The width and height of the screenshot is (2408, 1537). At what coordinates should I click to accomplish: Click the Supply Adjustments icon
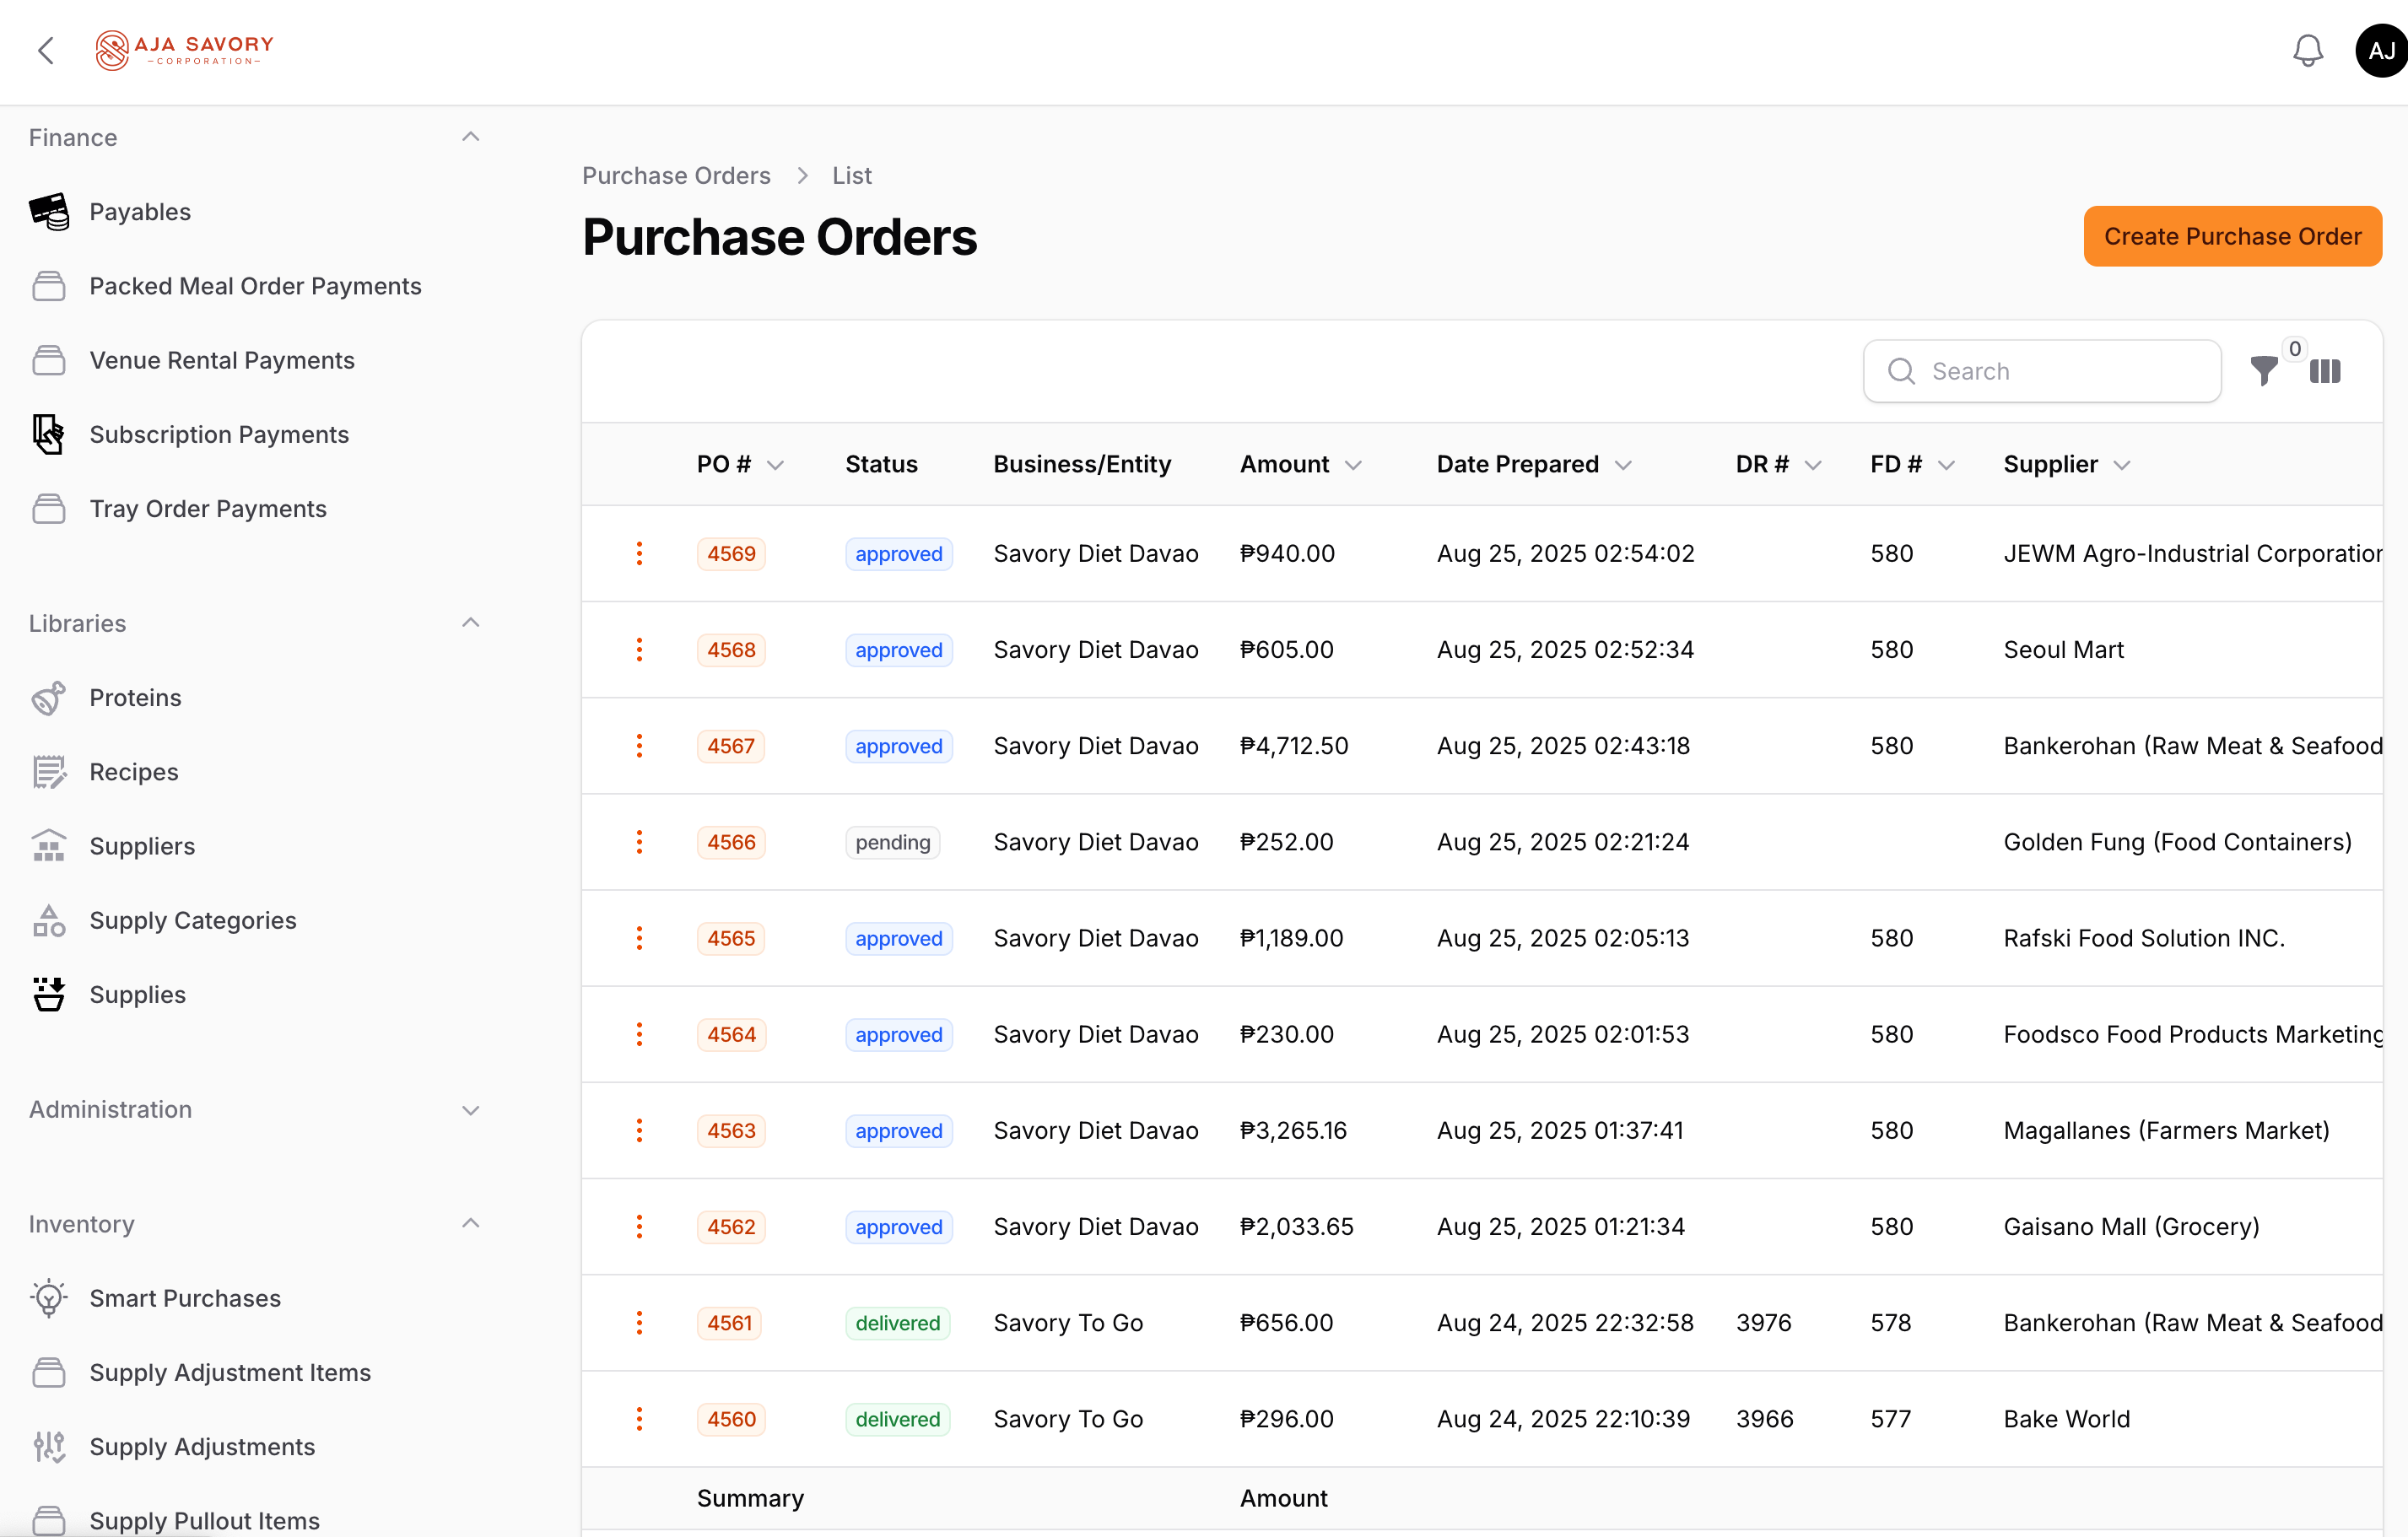pos(49,1446)
